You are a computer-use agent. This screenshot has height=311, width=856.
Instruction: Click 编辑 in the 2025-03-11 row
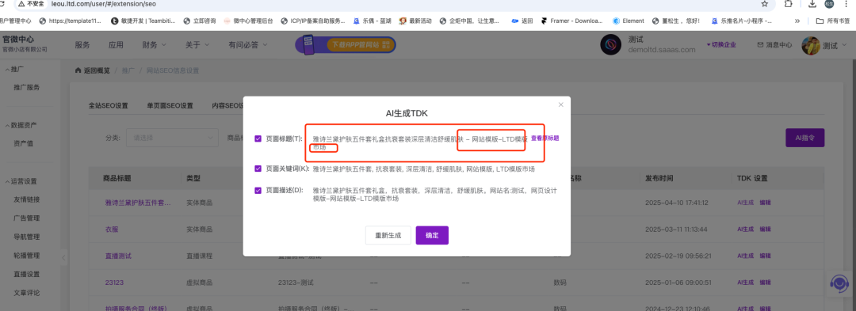tap(765, 229)
